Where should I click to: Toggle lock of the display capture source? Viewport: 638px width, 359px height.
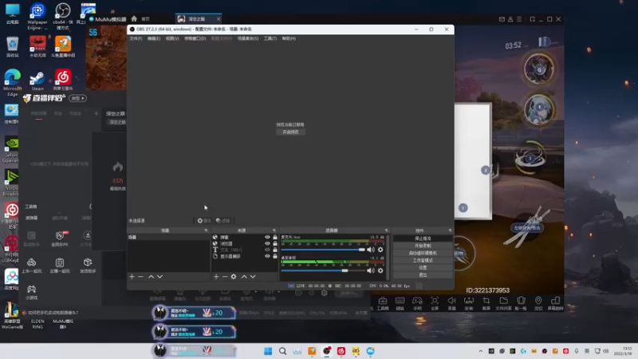point(275,256)
